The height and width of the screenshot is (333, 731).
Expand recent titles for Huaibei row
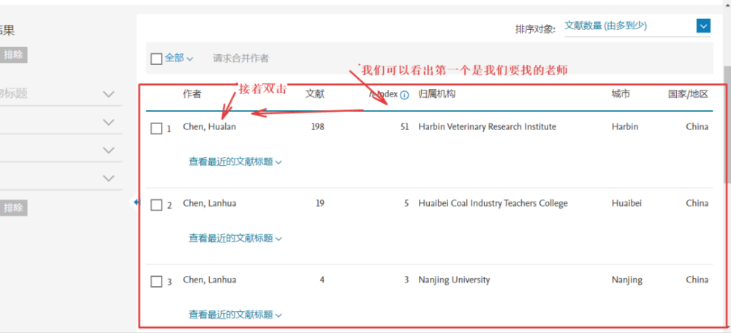(235, 239)
